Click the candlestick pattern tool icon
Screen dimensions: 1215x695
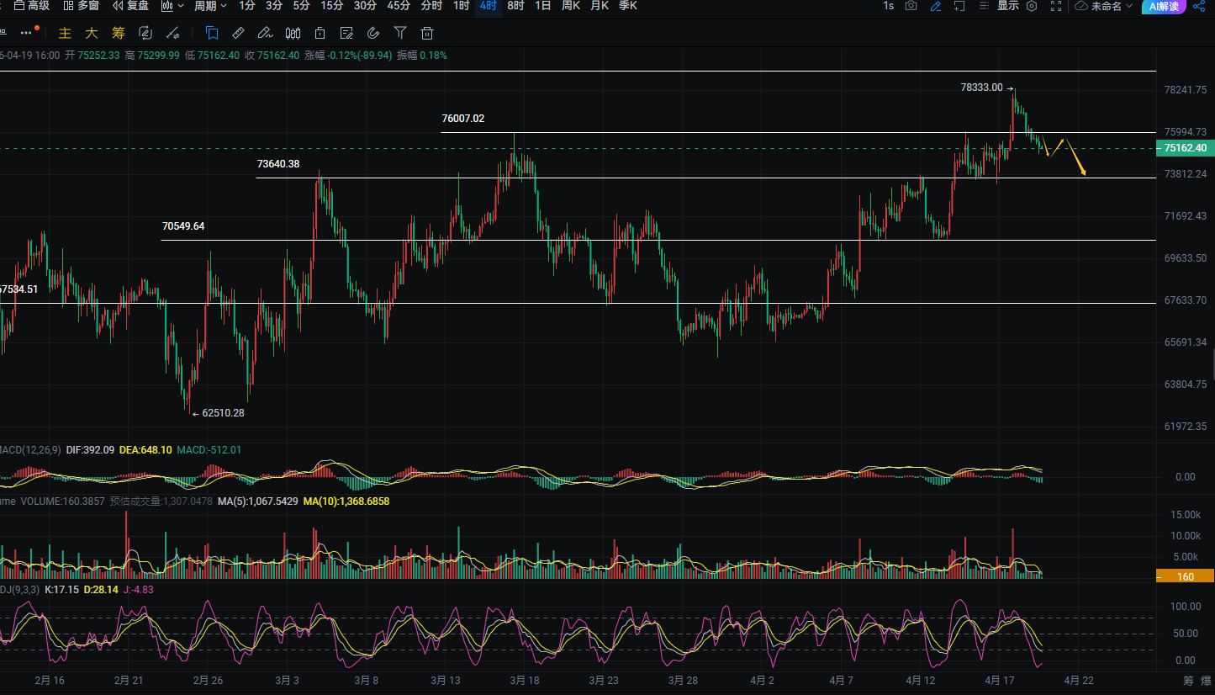click(x=293, y=34)
